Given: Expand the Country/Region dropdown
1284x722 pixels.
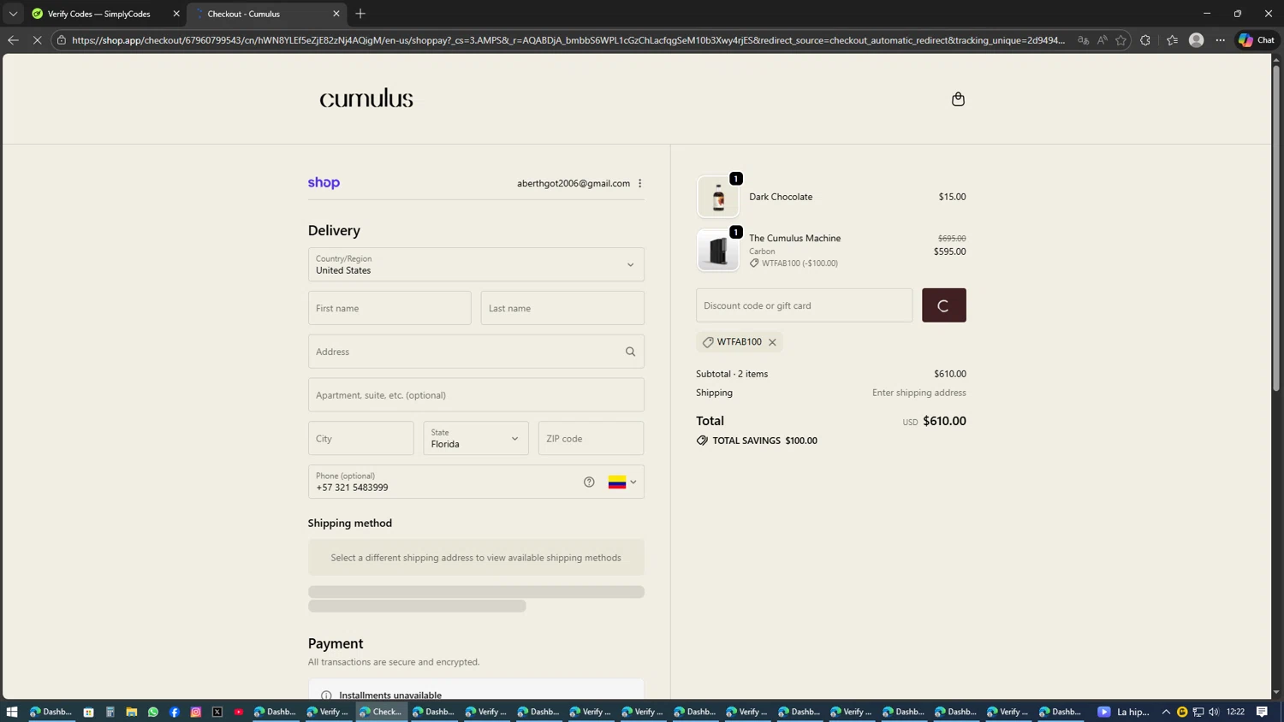Looking at the screenshot, I should 476,264.
